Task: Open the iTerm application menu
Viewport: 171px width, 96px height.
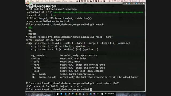Action: 32,1
